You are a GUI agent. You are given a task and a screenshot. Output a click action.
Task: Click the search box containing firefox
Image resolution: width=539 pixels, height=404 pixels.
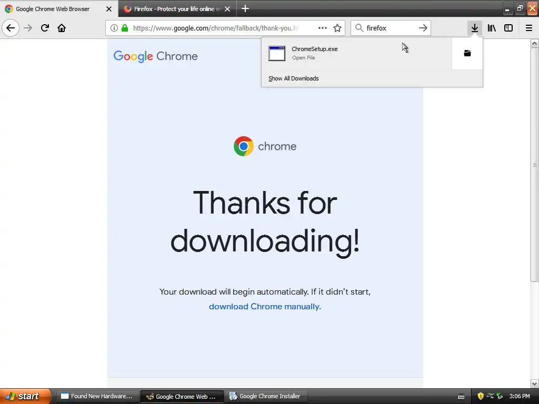click(x=391, y=28)
